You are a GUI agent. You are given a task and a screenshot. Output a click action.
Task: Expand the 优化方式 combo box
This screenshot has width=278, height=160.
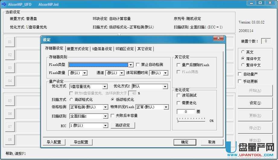tap(105, 87)
